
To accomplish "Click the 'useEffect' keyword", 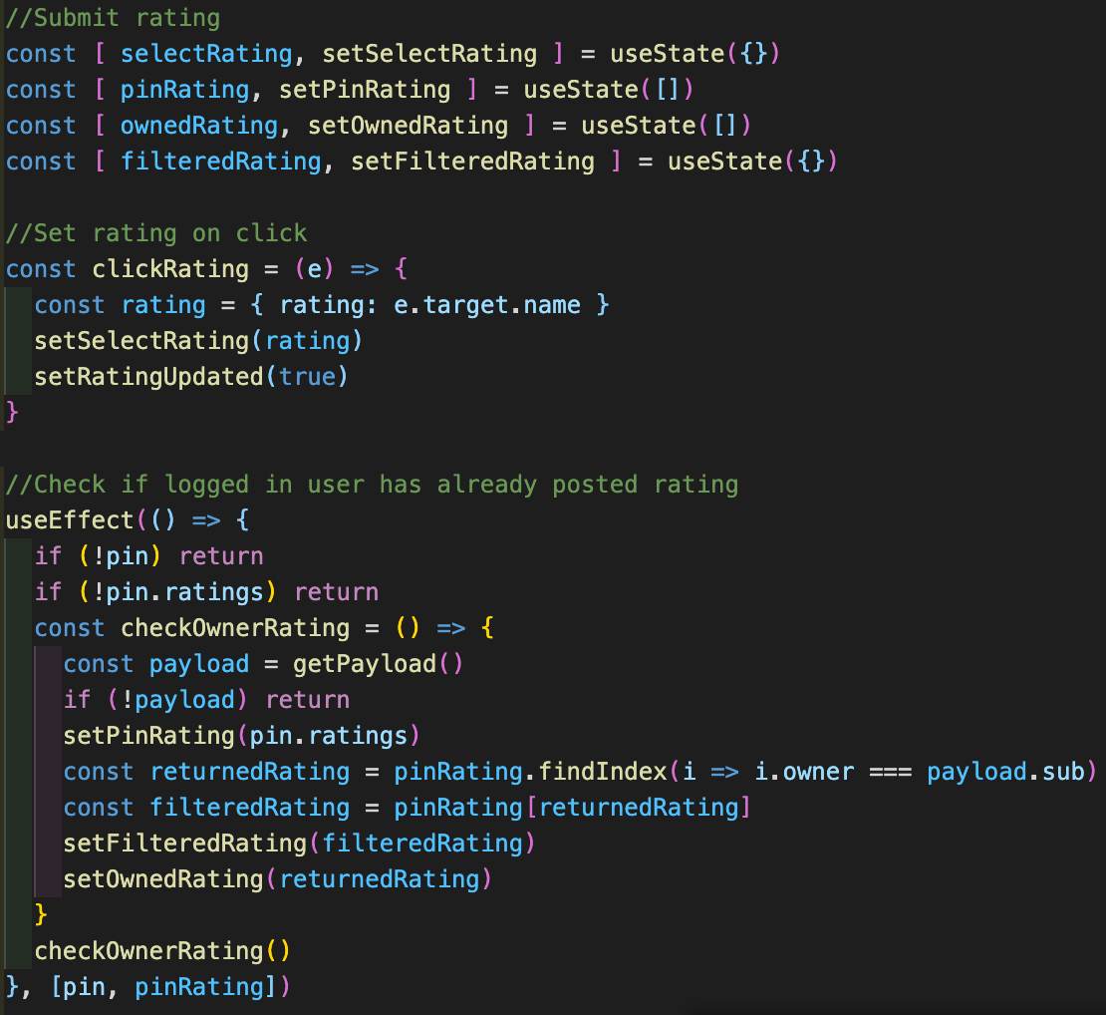I will [70, 520].
